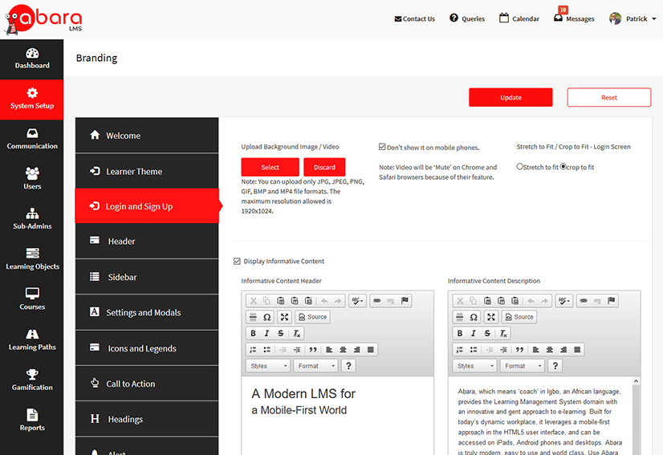Expand the Patrick user menu
Viewport: 663px width, 455px height.
pyautogui.click(x=633, y=18)
